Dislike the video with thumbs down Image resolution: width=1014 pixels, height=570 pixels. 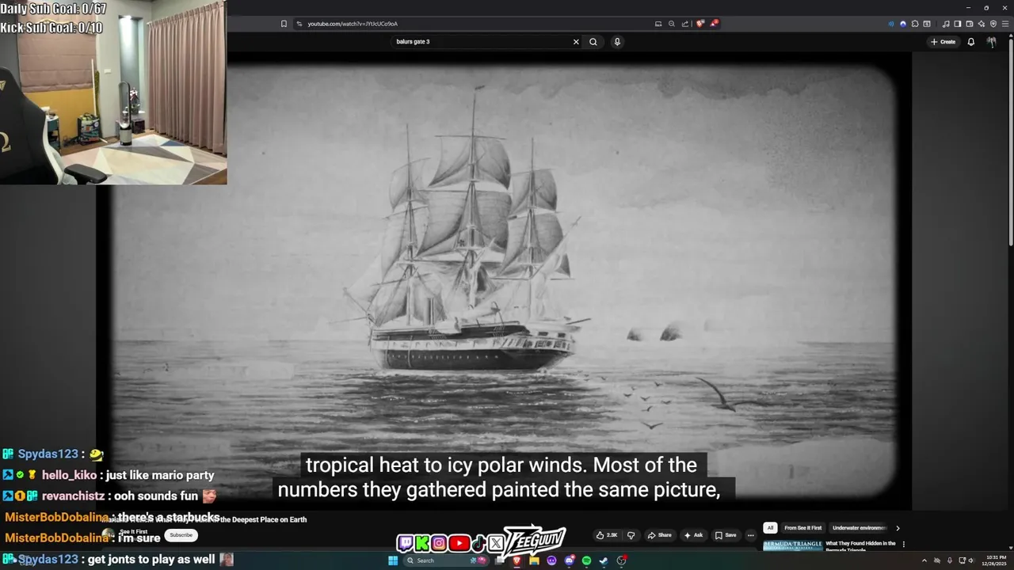click(631, 535)
